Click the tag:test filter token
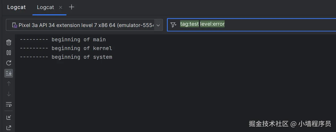This screenshot has width=336, height=132. tap(189, 24)
